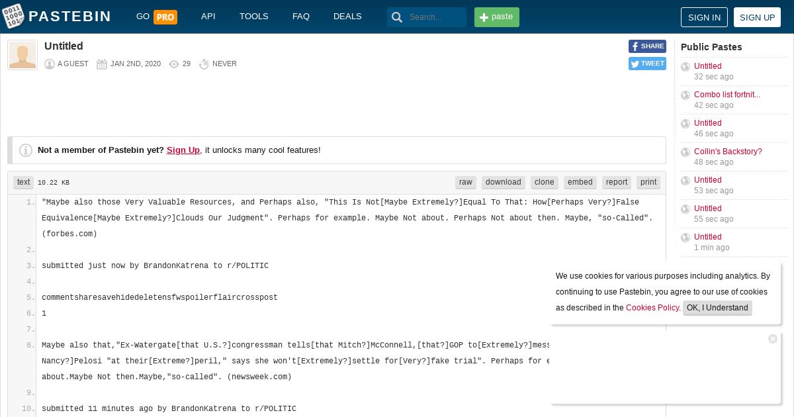
Task: Tweet this paste using Twitter button
Action: [x=647, y=64]
